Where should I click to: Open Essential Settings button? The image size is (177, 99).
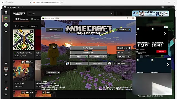pos(124,64)
